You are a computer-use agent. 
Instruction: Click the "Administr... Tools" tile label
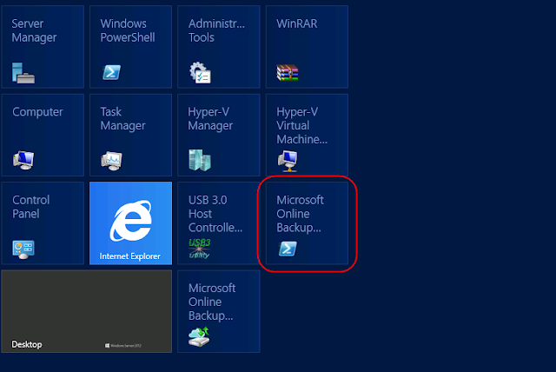coord(216,30)
